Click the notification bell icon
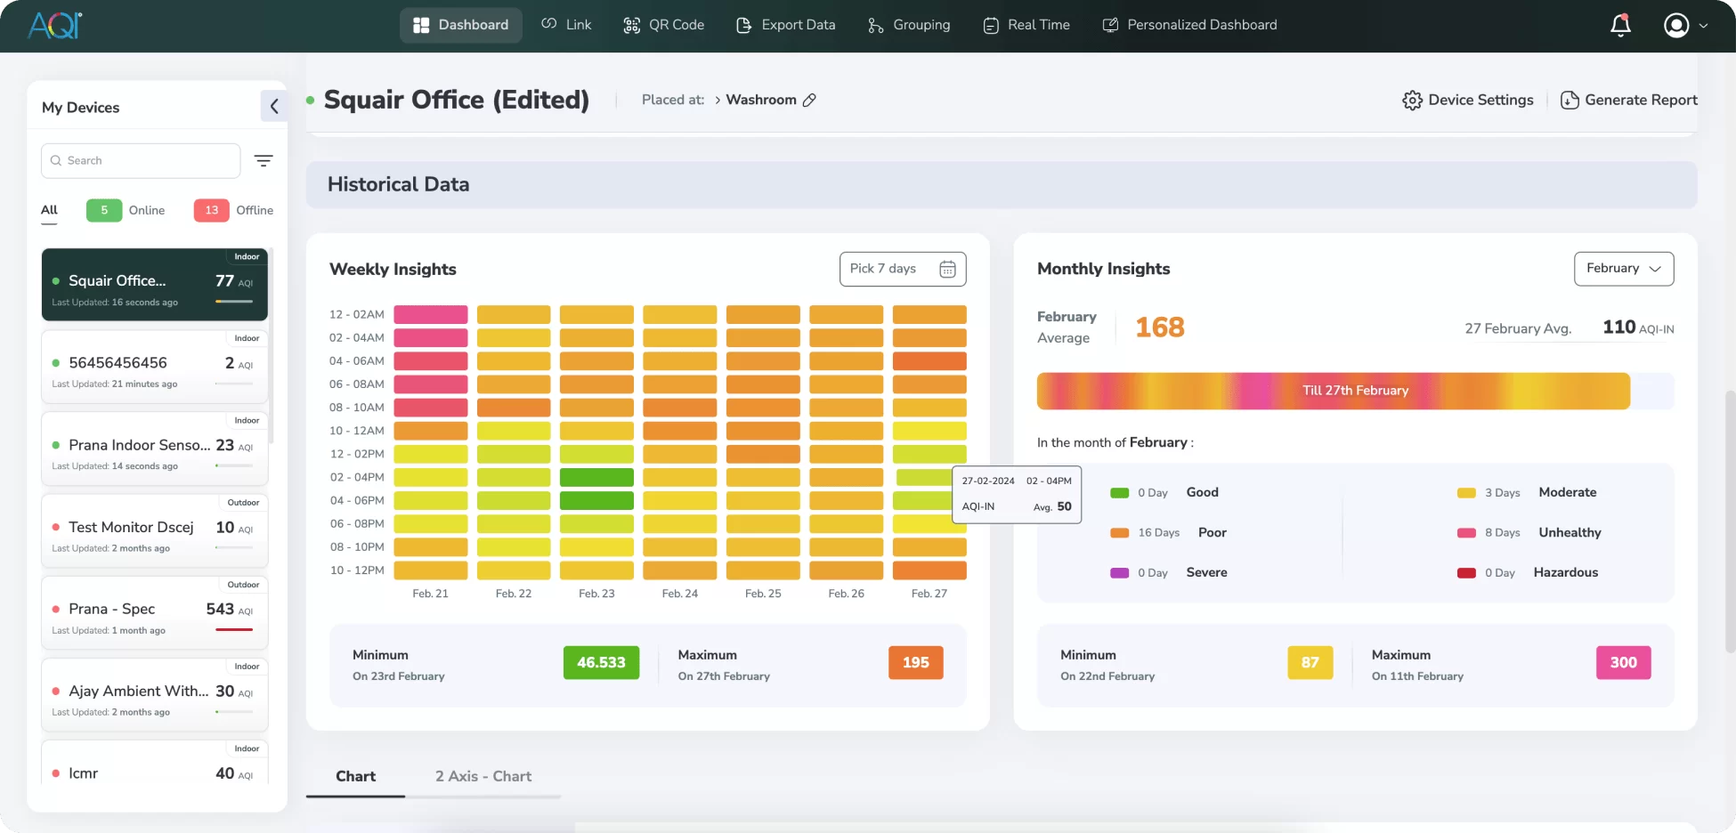 [x=1620, y=25]
